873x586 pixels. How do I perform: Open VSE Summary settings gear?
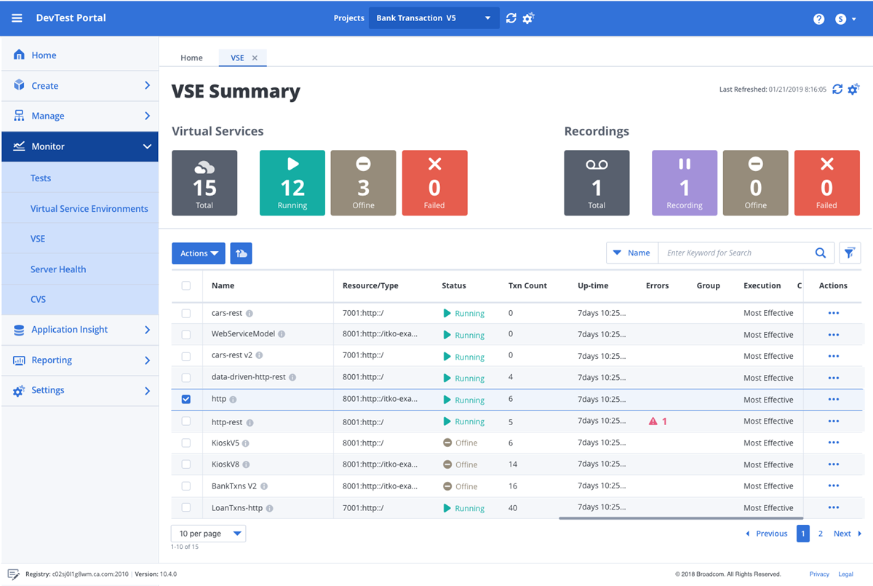854,89
